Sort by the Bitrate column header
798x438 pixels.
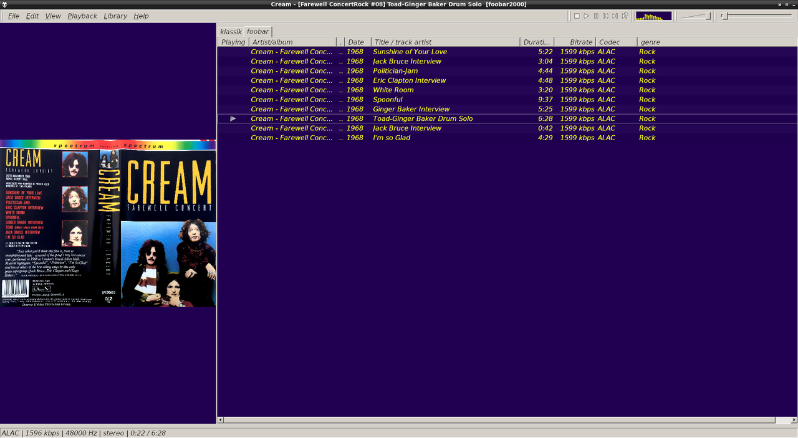(575, 42)
